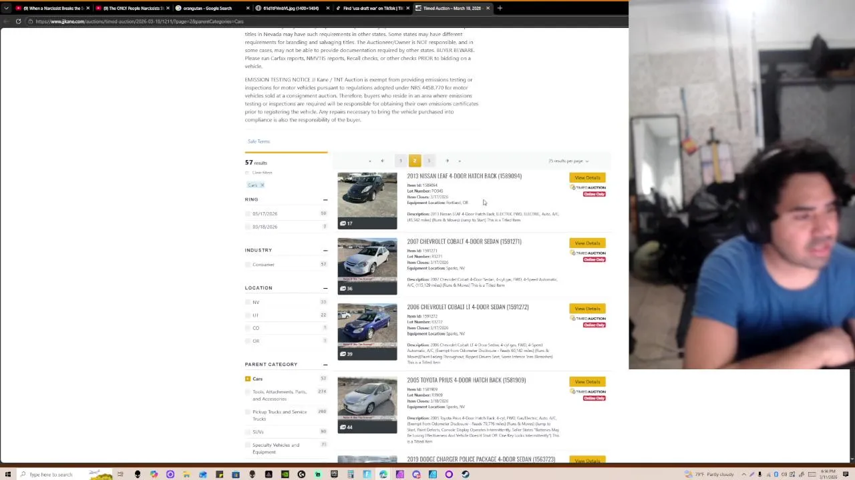Open the photo count on the Toyota Prius image
Viewport: 855px width, 480px height.
click(346, 427)
